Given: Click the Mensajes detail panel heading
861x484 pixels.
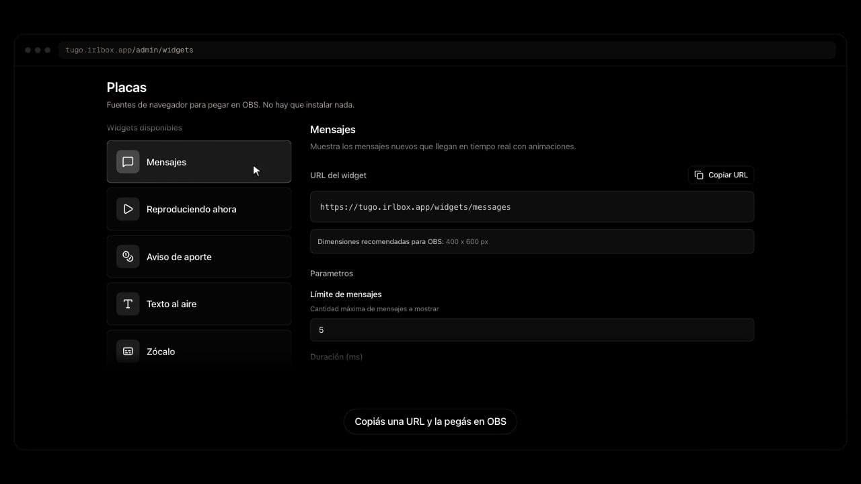Looking at the screenshot, I should pyautogui.click(x=333, y=130).
